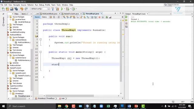194x109 pixels.
Task: Collapse the main method code fold
Action: point(40,52)
